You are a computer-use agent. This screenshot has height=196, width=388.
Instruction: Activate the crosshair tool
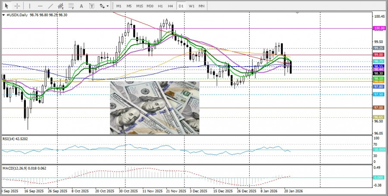[17, 6]
